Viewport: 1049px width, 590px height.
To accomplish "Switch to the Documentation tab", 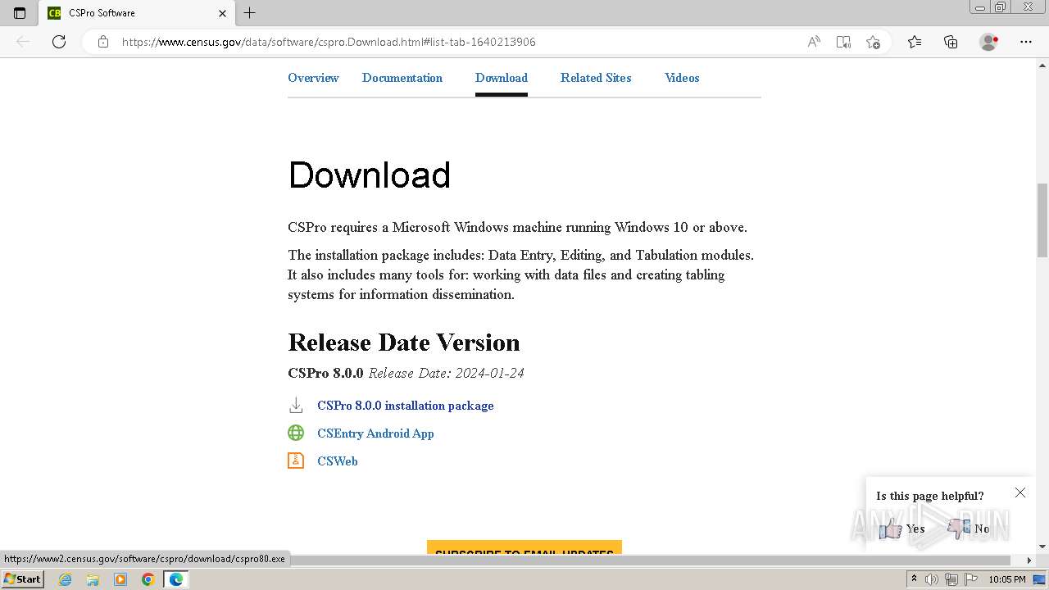I will (402, 78).
